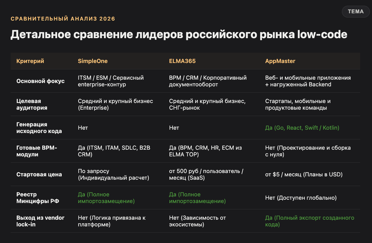Screen dimensions: 372x243
Task: Click the 'Готовые BPM-модули' row label
Action: click(37, 151)
